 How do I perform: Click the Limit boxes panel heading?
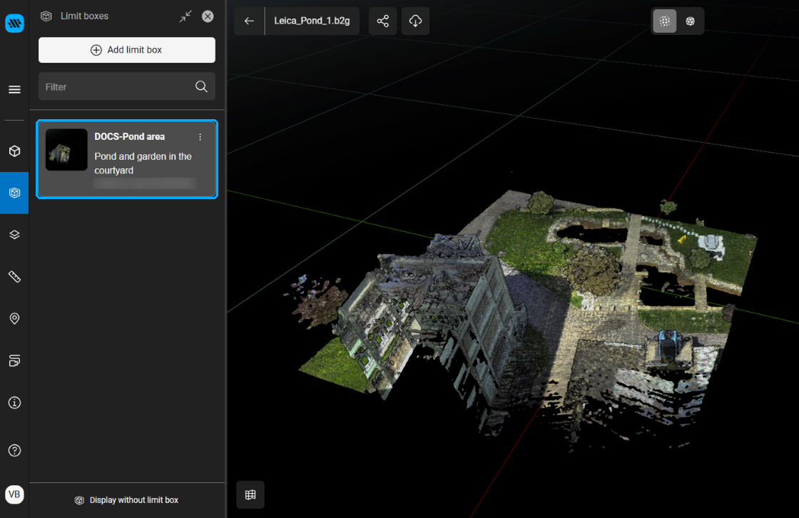tap(84, 16)
